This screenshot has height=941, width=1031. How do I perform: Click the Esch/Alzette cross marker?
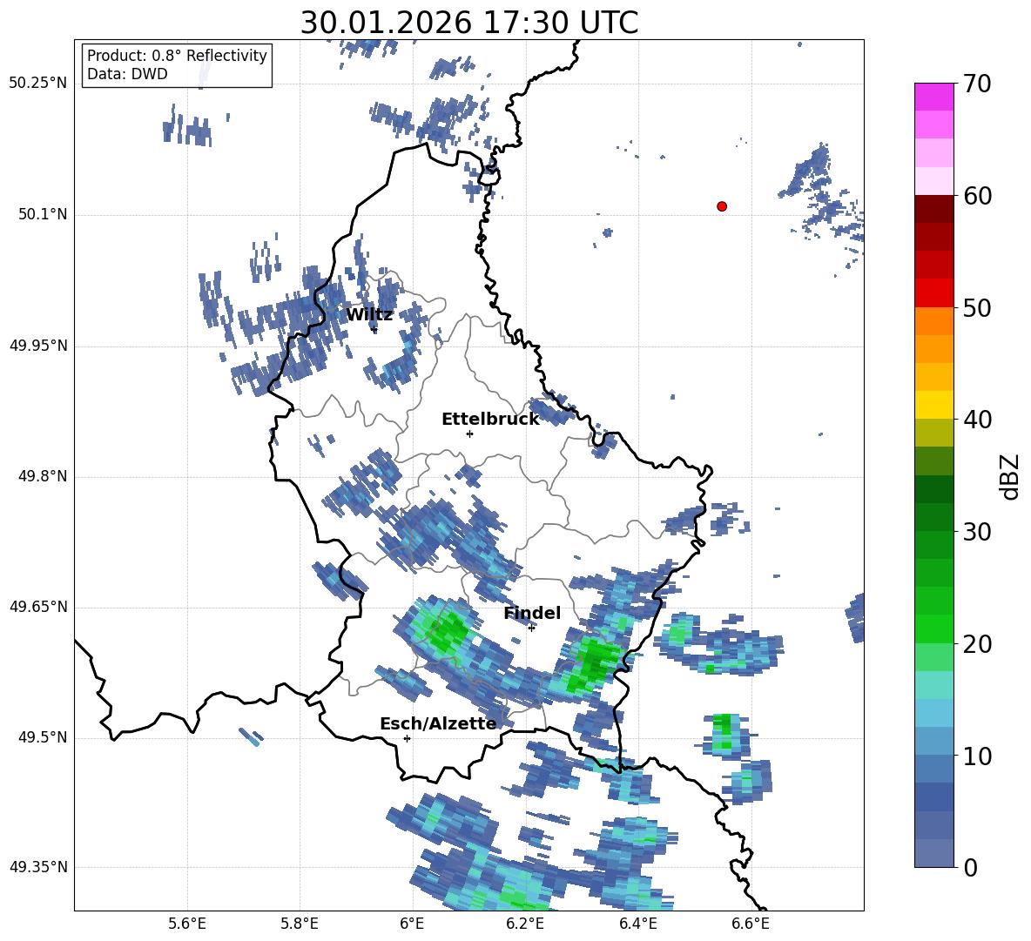tap(407, 738)
